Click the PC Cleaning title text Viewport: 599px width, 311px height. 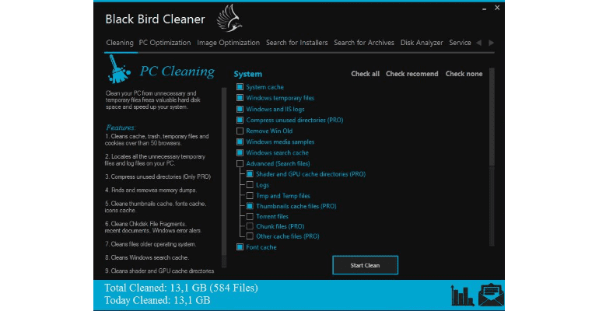click(177, 71)
